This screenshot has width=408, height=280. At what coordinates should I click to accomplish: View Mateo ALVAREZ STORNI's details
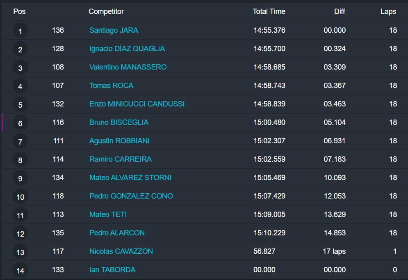(x=130, y=178)
